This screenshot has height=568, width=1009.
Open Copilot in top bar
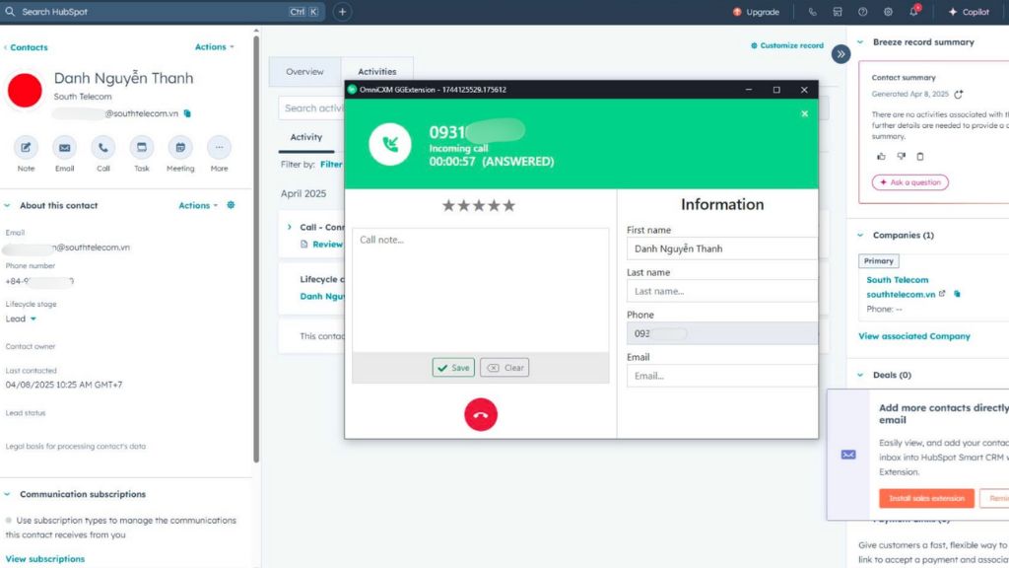970,12
